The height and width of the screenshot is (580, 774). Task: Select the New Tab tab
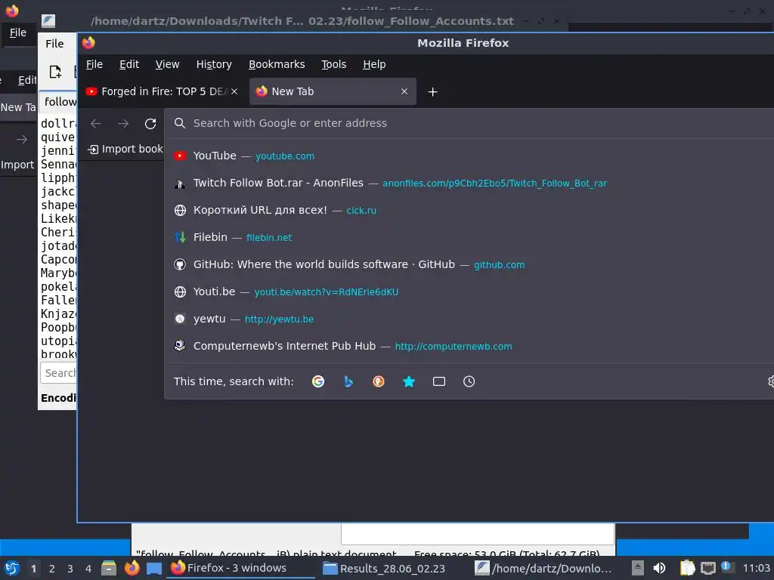(333, 91)
